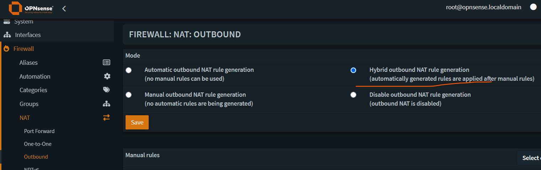The image size is (541, 170).
Task: Collapse sidebar with the chevron arrow
Action: (x=64, y=9)
